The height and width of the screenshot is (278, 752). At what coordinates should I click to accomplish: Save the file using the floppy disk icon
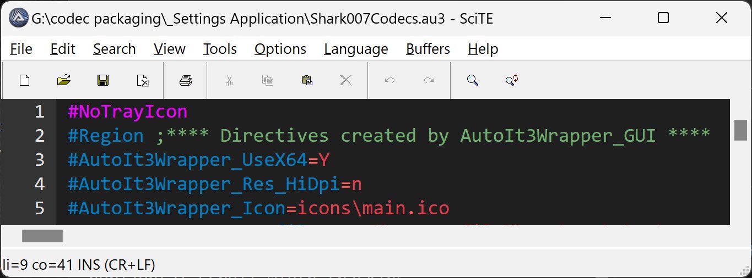coord(103,81)
